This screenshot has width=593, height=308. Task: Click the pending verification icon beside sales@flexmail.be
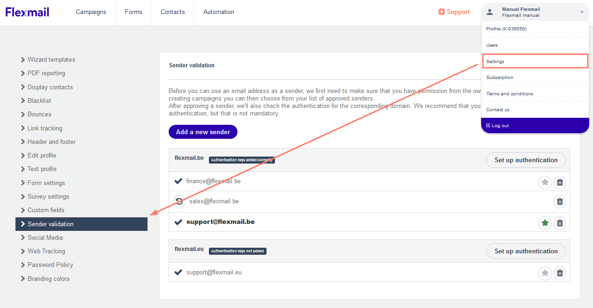[x=178, y=201]
